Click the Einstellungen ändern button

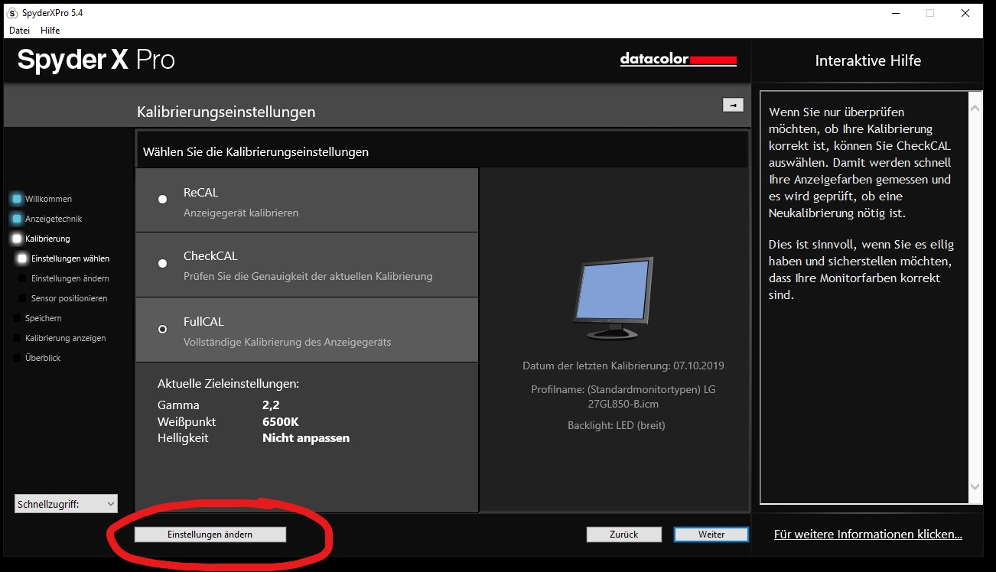(x=210, y=535)
